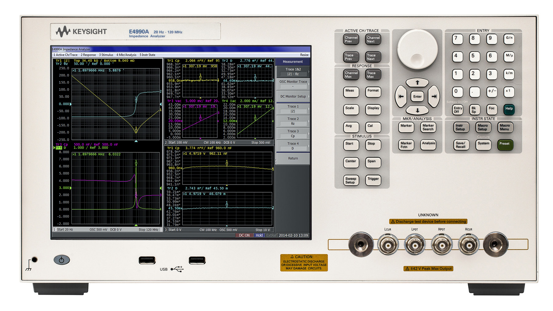
Task: Open the DC Monitor Setup submenu
Action: click(293, 96)
